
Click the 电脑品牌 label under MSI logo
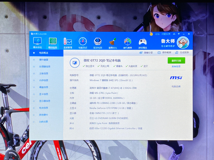pyautogui.click(x=176, y=87)
